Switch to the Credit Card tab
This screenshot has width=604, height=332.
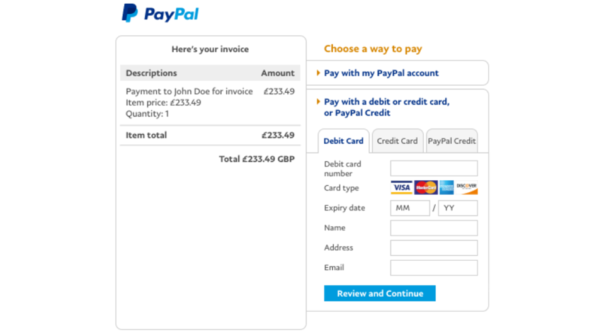click(x=397, y=141)
